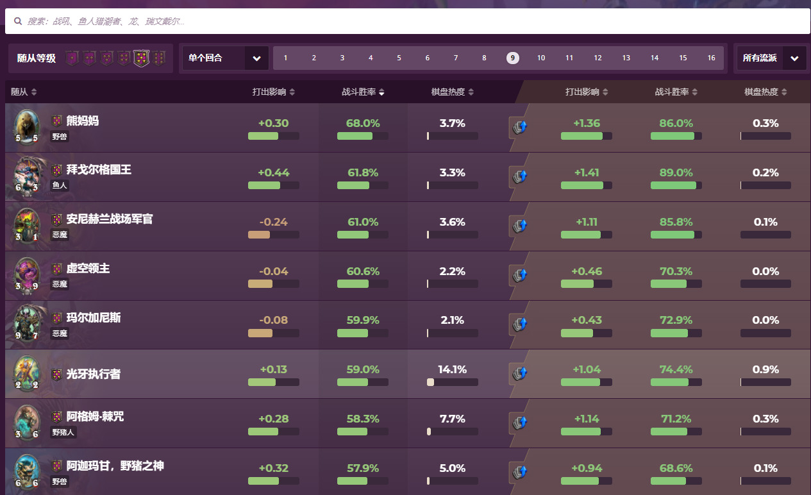This screenshot has height=495, width=811.
Task: Click the 89.0% golden win rate value
Action: coord(676,172)
